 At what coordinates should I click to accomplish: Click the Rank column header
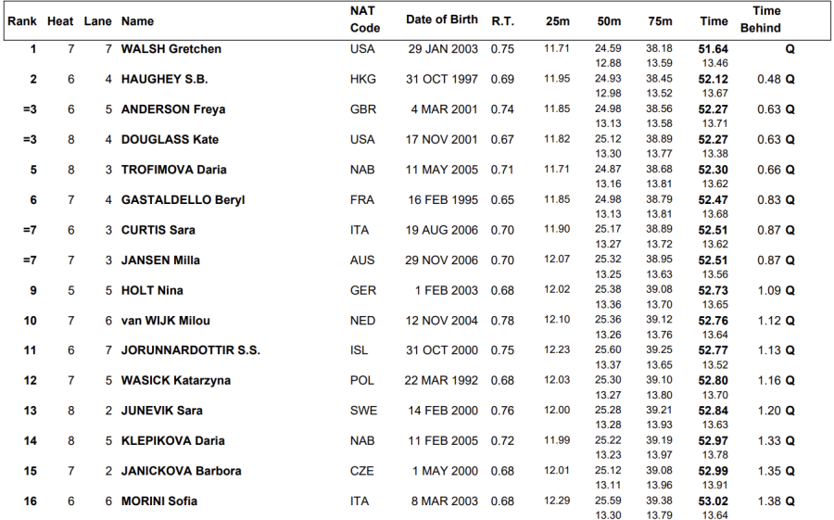(x=21, y=20)
